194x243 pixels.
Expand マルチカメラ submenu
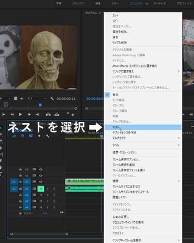click(143, 138)
